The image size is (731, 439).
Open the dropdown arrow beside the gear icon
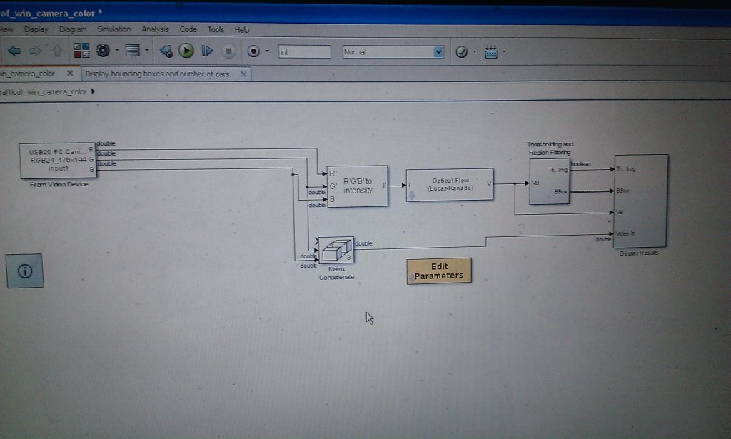tap(116, 51)
